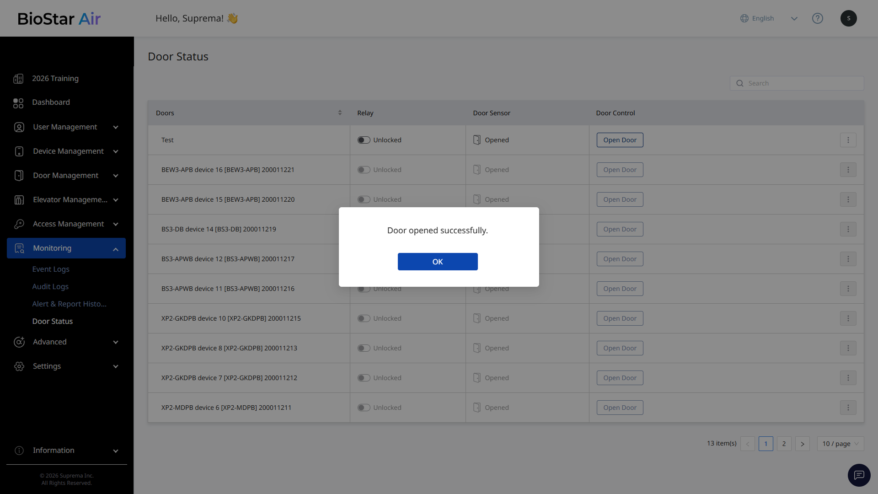Screen dimensions: 878x494
Task: Click Open Door for XP2-GKDPB device 10
Action: [620, 318]
